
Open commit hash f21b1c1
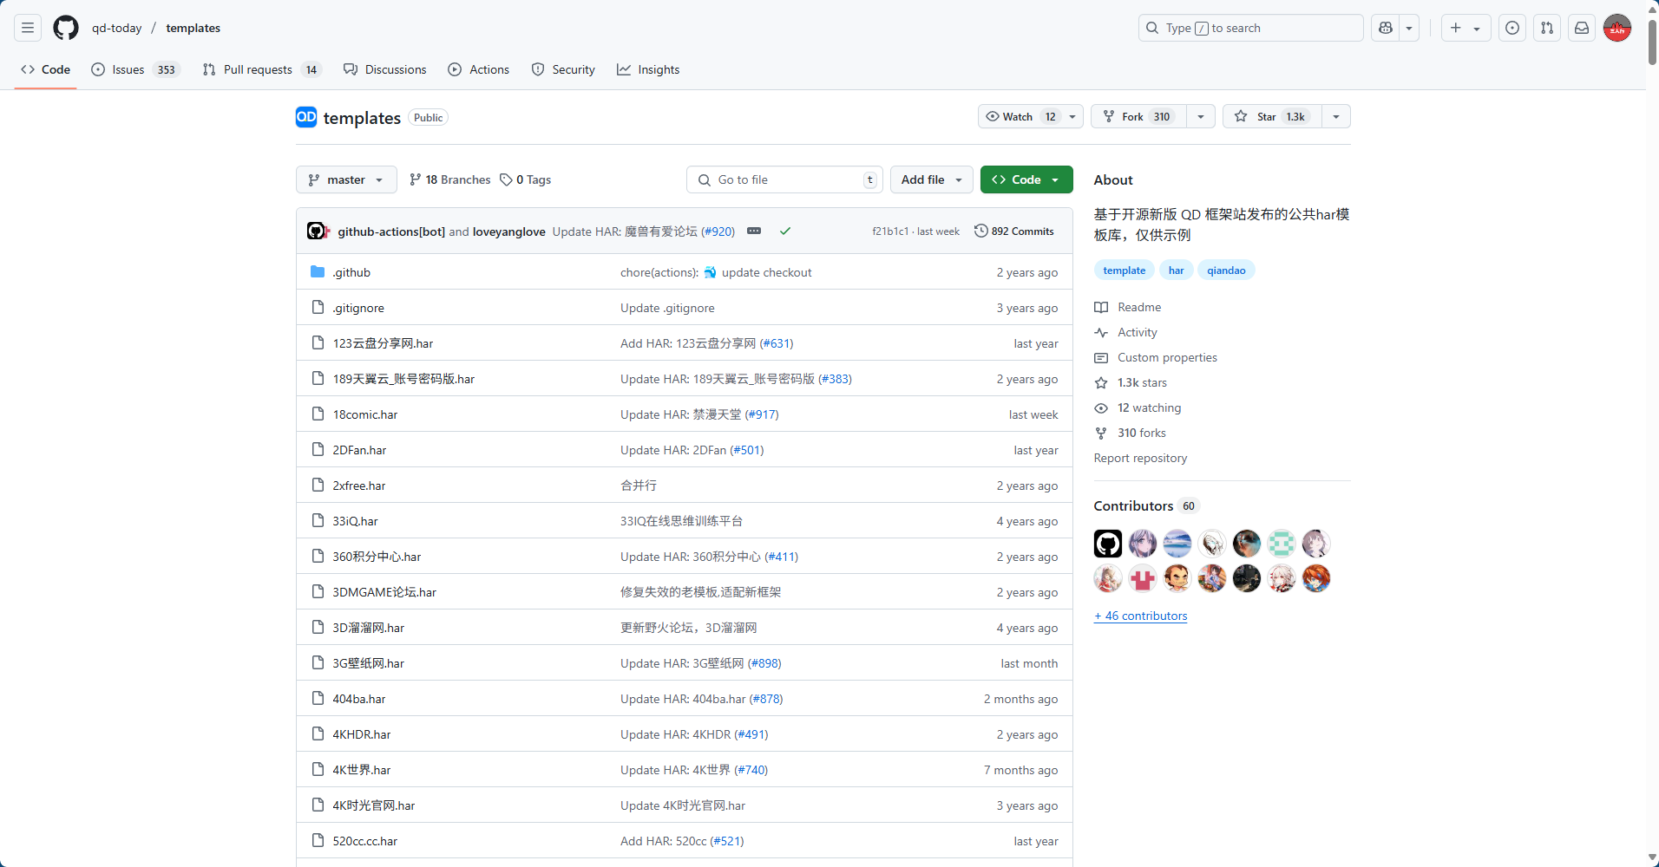[890, 231]
